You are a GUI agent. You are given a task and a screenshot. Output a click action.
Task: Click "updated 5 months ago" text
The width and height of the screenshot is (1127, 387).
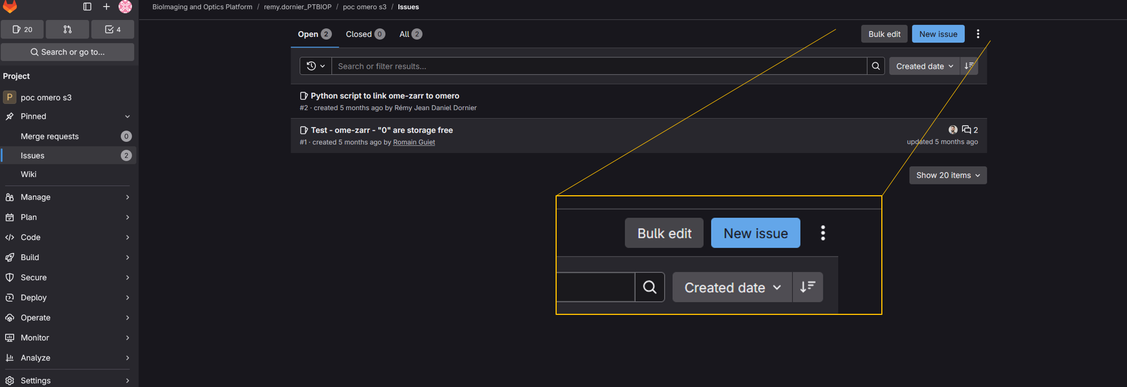point(942,142)
